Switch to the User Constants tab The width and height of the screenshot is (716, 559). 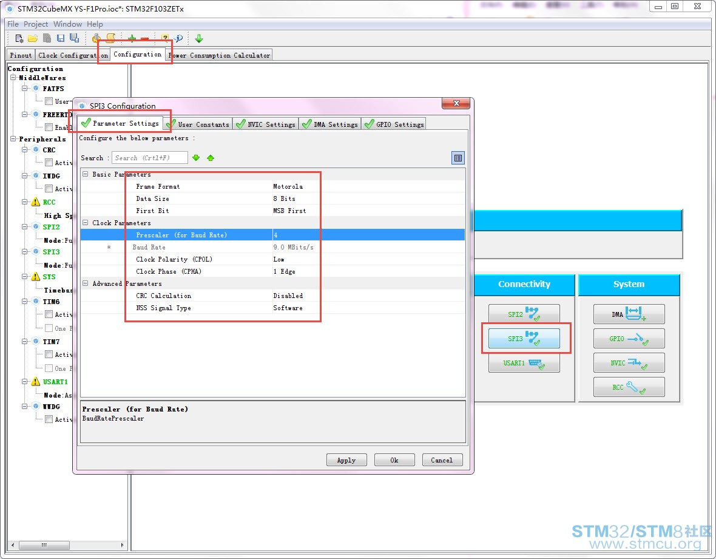pyautogui.click(x=198, y=124)
